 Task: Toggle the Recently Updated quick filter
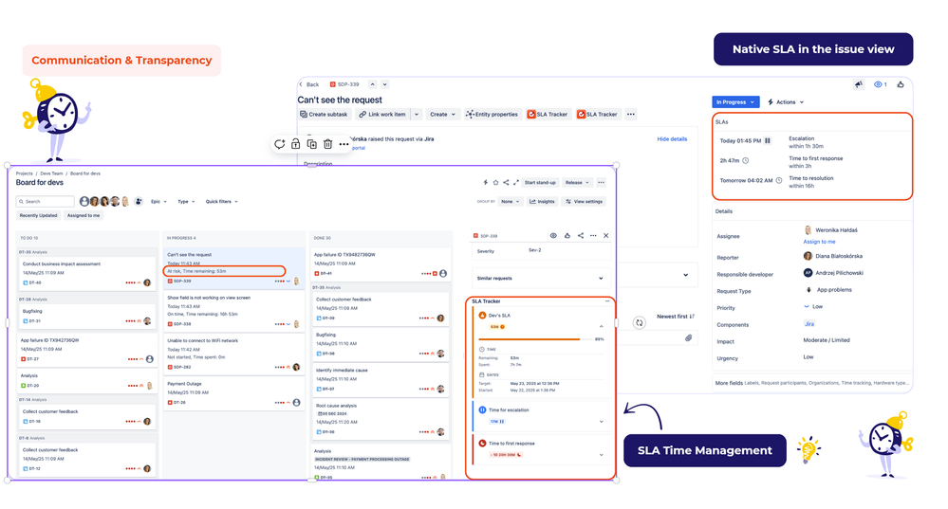click(38, 215)
